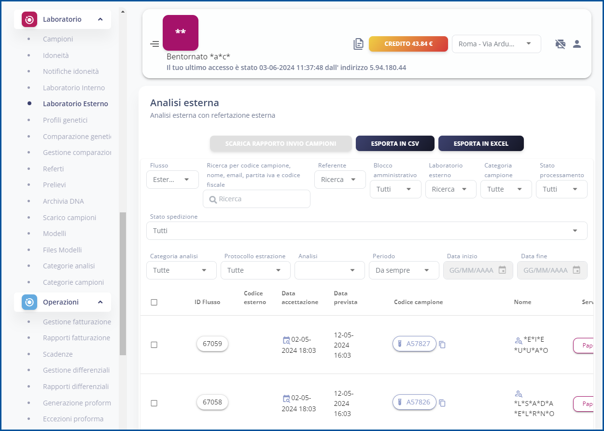Click the crossed-out printer icon in header

tap(560, 44)
